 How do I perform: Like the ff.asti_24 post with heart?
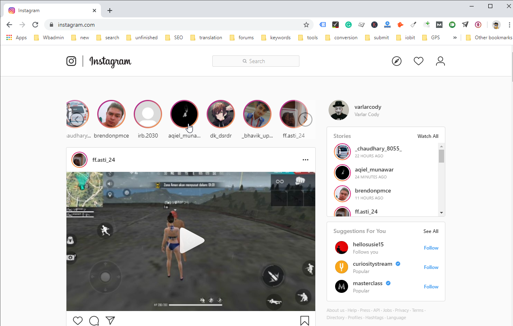[78, 321]
